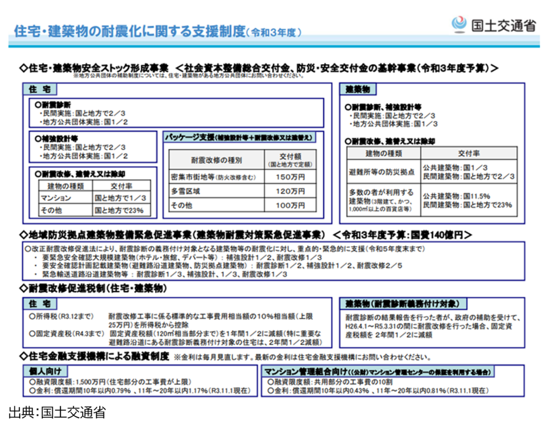Click the 150万円 cell in the package table

click(x=290, y=177)
